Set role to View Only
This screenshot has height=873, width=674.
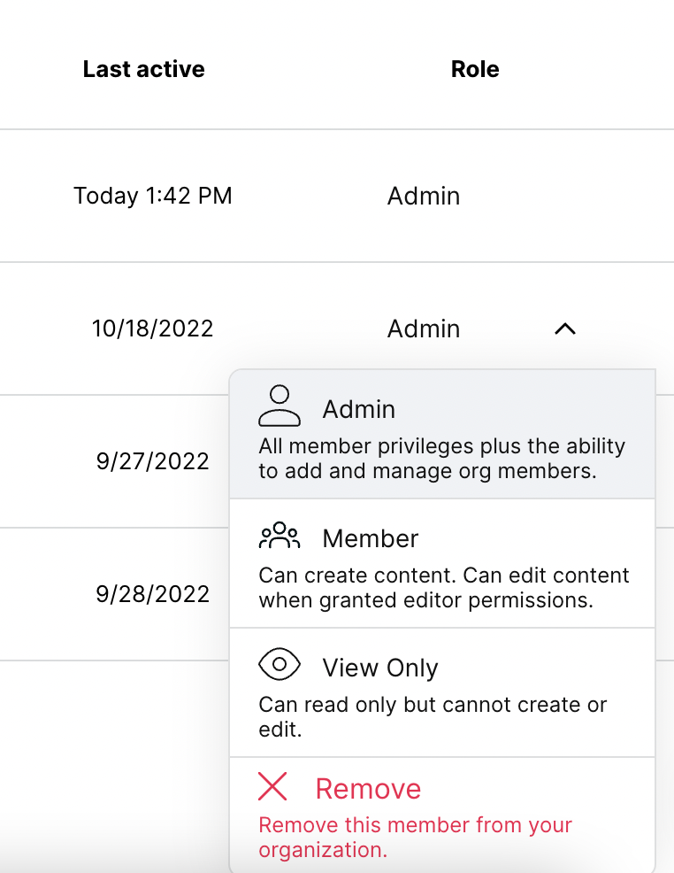(x=442, y=692)
